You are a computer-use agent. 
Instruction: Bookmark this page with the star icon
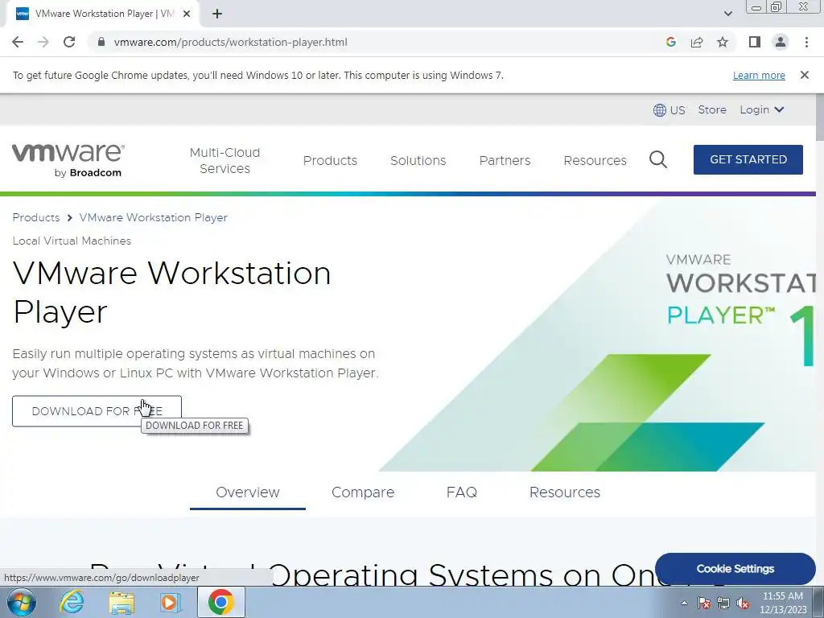pos(723,42)
